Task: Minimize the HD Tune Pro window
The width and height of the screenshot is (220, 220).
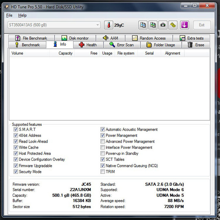Action: pyautogui.click(x=186, y=5)
